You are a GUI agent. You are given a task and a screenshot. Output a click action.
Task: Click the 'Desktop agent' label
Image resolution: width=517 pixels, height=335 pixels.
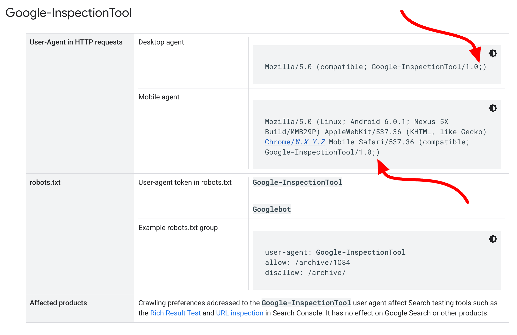click(x=161, y=42)
